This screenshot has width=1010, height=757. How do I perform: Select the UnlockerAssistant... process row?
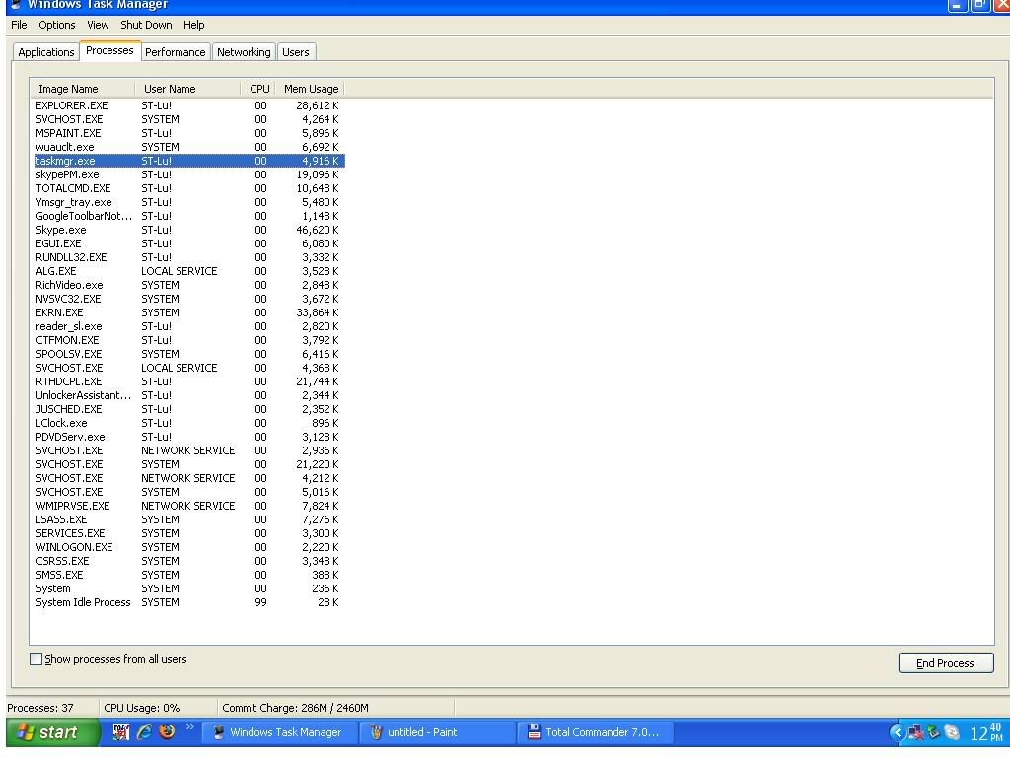(189, 395)
